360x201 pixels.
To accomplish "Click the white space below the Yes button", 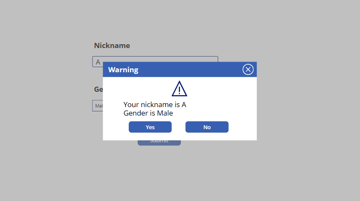I will pos(150,136).
